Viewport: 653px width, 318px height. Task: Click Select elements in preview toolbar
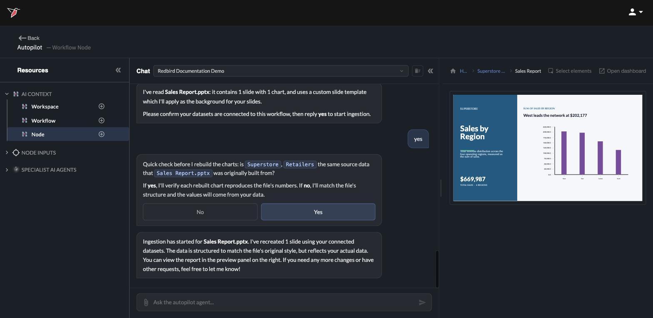point(569,71)
